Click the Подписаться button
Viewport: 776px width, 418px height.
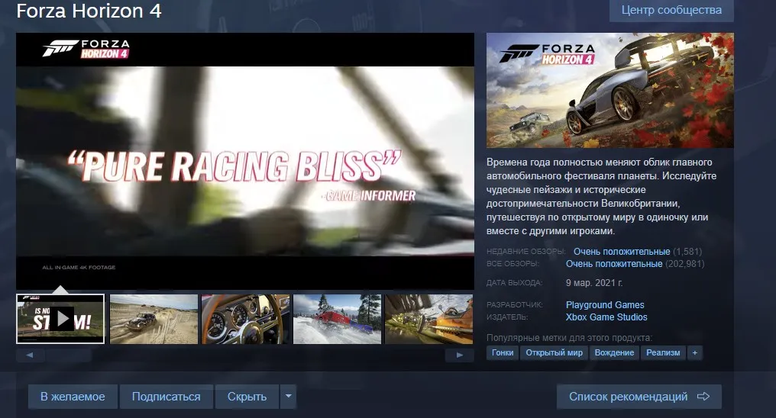click(167, 397)
